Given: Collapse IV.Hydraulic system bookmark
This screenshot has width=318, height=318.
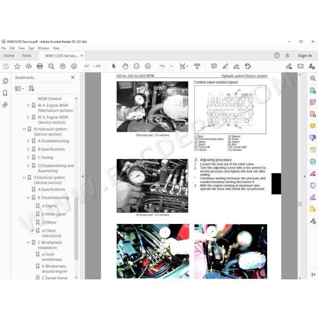Looking at the screenshot, I should (x=24, y=129).
